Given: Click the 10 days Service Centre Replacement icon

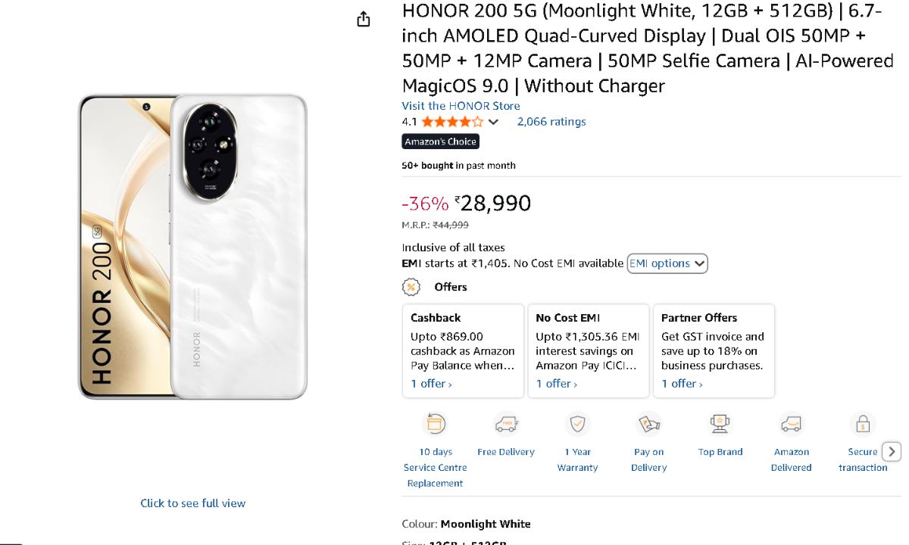Looking at the screenshot, I should [x=436, y=424].
